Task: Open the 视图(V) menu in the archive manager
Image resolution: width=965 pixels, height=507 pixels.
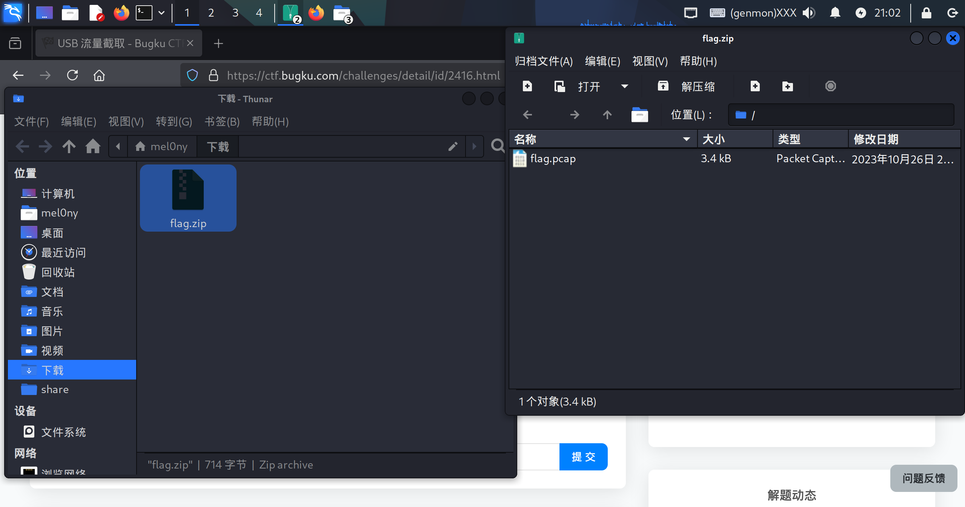Action: (x=650, y=61)
